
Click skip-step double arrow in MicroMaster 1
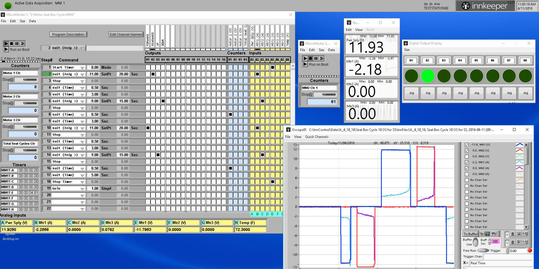23,44
